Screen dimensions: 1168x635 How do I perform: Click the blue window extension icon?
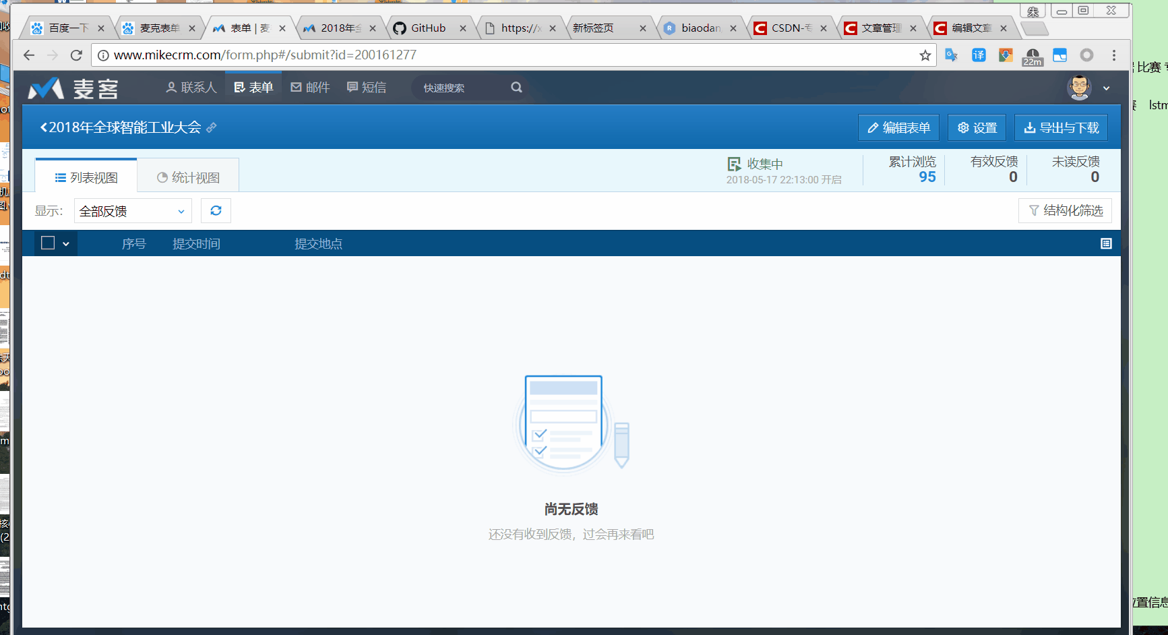coord(1059,55)
